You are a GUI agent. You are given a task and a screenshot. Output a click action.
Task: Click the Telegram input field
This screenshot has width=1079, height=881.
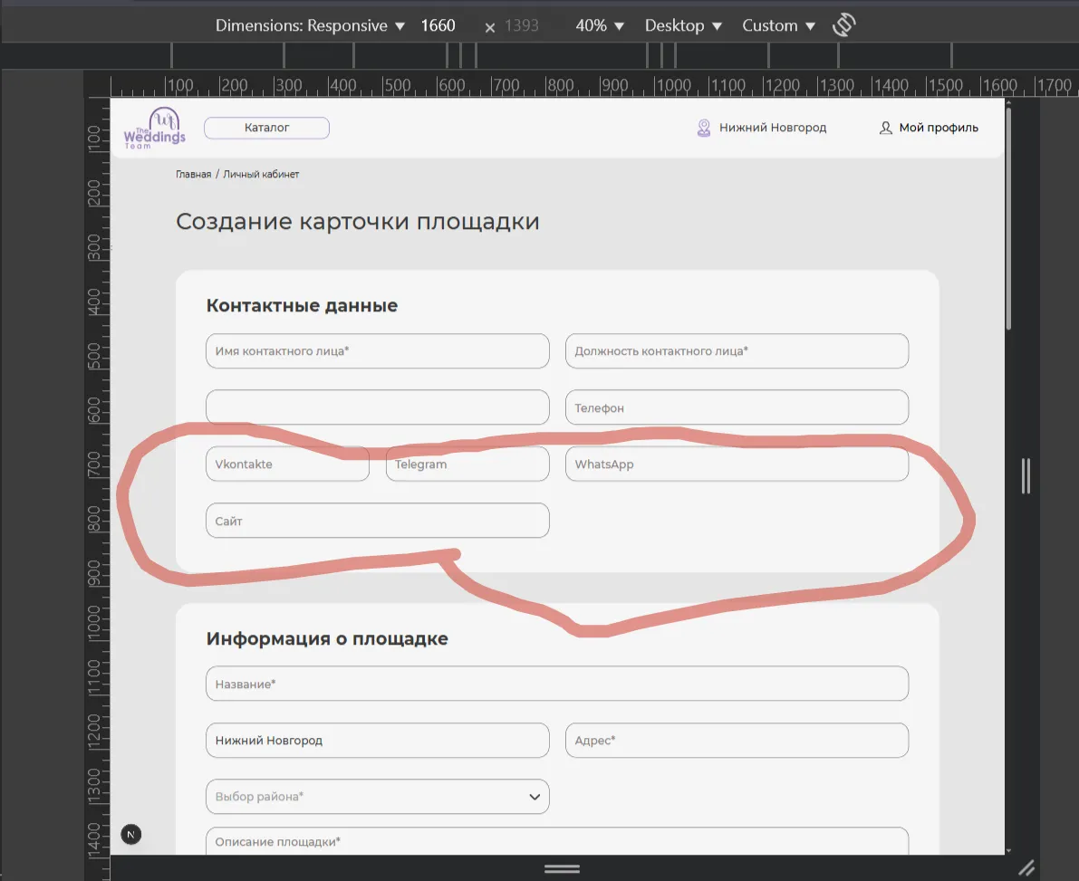pyautogui.click(x=467, y=464)
